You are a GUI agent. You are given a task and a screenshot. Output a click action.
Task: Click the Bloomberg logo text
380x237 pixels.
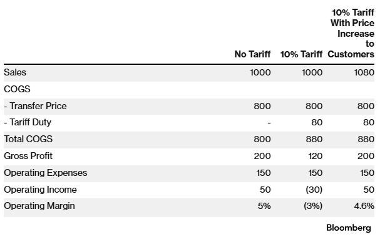click(x=349, y=228)
